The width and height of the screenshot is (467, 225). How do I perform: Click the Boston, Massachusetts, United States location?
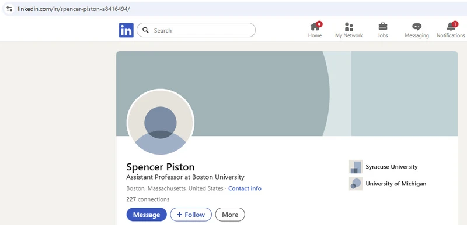(175, 188)
